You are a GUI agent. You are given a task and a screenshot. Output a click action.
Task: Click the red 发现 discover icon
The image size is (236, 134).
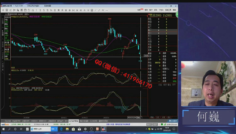pos(139,10)
